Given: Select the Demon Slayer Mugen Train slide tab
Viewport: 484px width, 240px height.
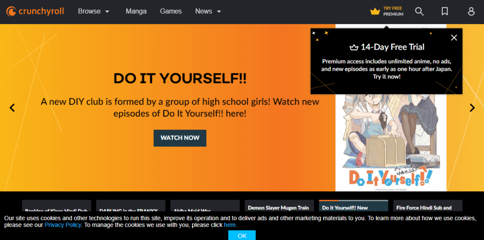Looking at the screenshot, I should (x=279, y=206).
